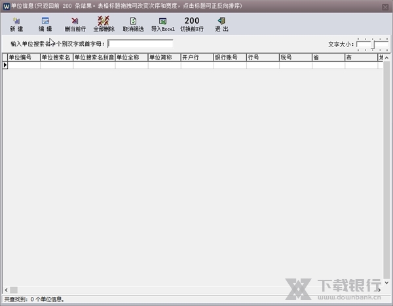The width and height of the screenshot is (393, 306).
Task: Click the 200 切换前X行 button
Action: point(192,24)
